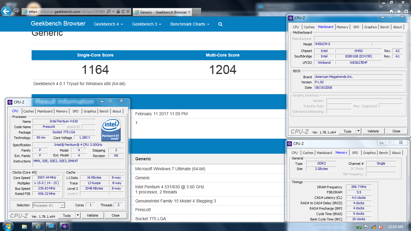The width and height of the screenshot is (411, 231).
Task: Open the address bar URL history dropdown arrow
Action: click(x=113, y=12)
